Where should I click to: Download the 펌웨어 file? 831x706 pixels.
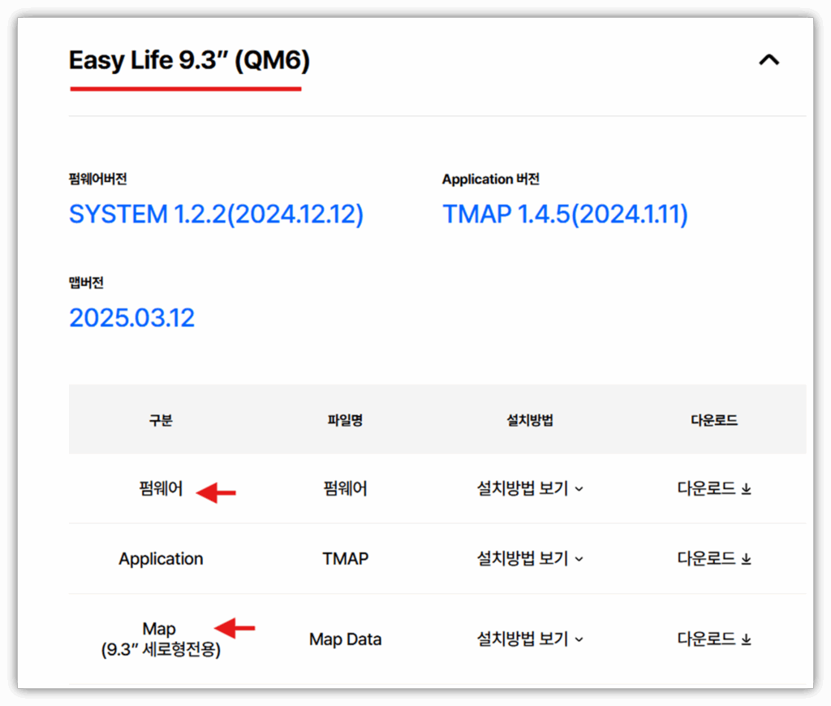point(714,488)
